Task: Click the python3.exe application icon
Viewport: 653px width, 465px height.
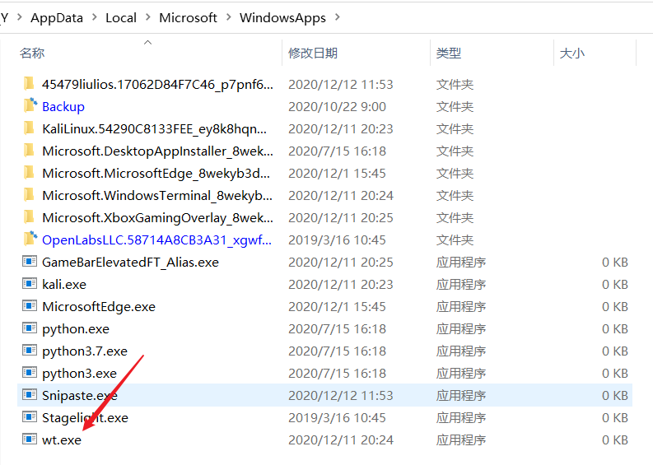Action: click(29, 373)
